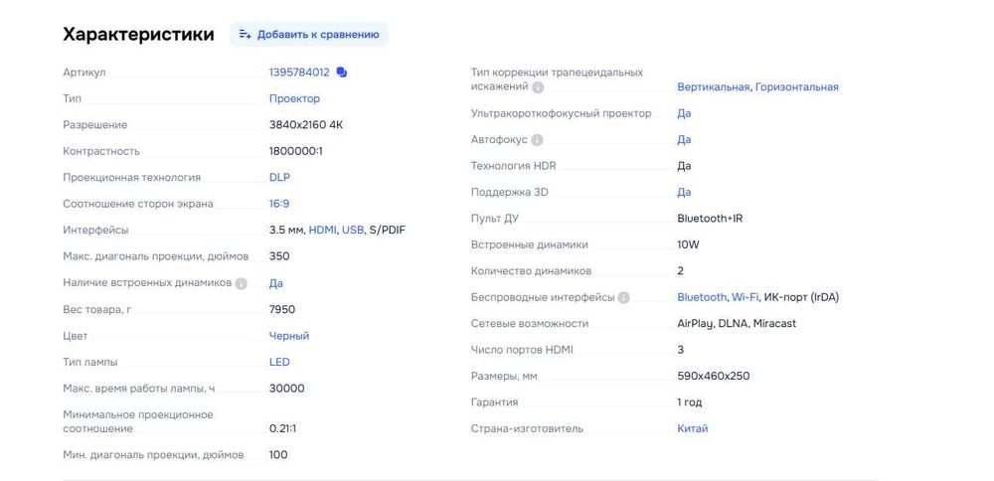Select resolution value 3840x2160 4K

point(306,125)
